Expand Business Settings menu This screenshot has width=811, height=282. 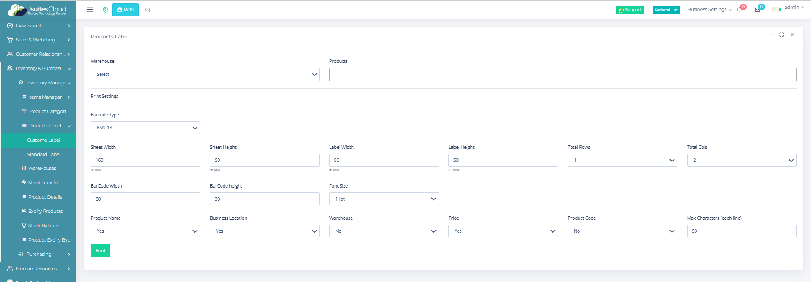[x=709, y=10]
